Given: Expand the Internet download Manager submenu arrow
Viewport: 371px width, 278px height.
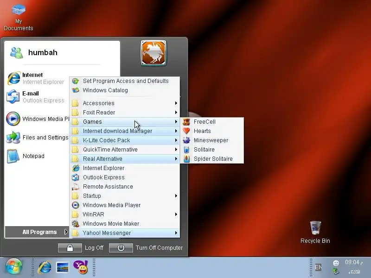Looking at the screenshot, I should [x=176, y=131].
